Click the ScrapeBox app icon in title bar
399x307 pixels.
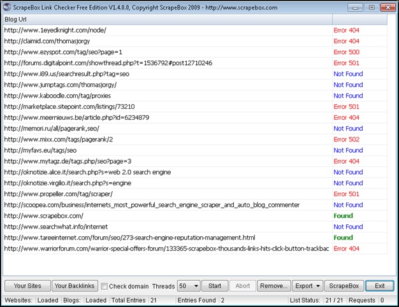click(x=7, y=7)
